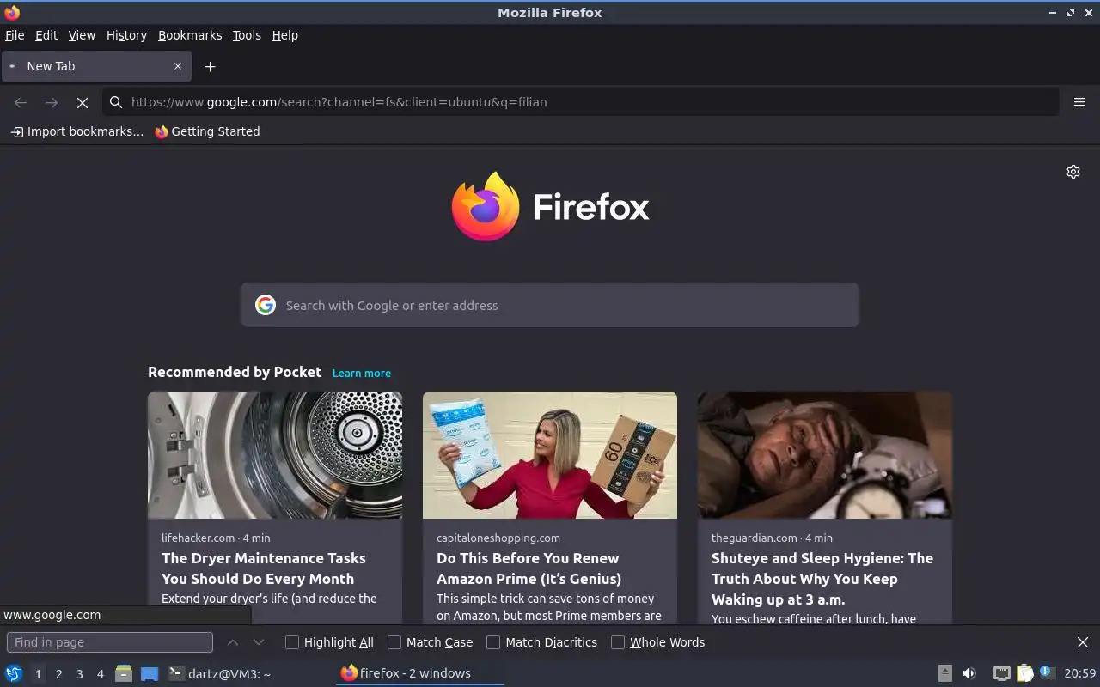Open sleeping man article thumbnail
Image resolution: width=1100 pixels, height=687 pixels.
[825, 455]
